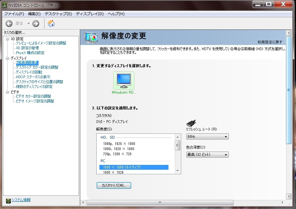Click horizontal scrollbar right arrow
The height and width of the screenshot is (209, 296).
point(282,203)
